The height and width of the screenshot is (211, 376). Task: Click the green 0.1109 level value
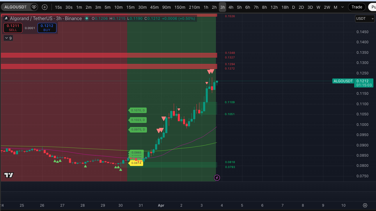(x=230, y=102)
